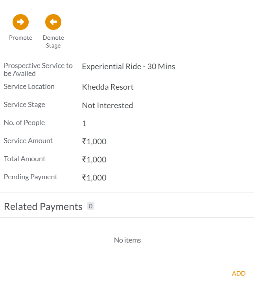The height and width of the screenshot is (287, 254).
Task: Click the Total Amount ₹1,000 value
Action: point(94,160)
